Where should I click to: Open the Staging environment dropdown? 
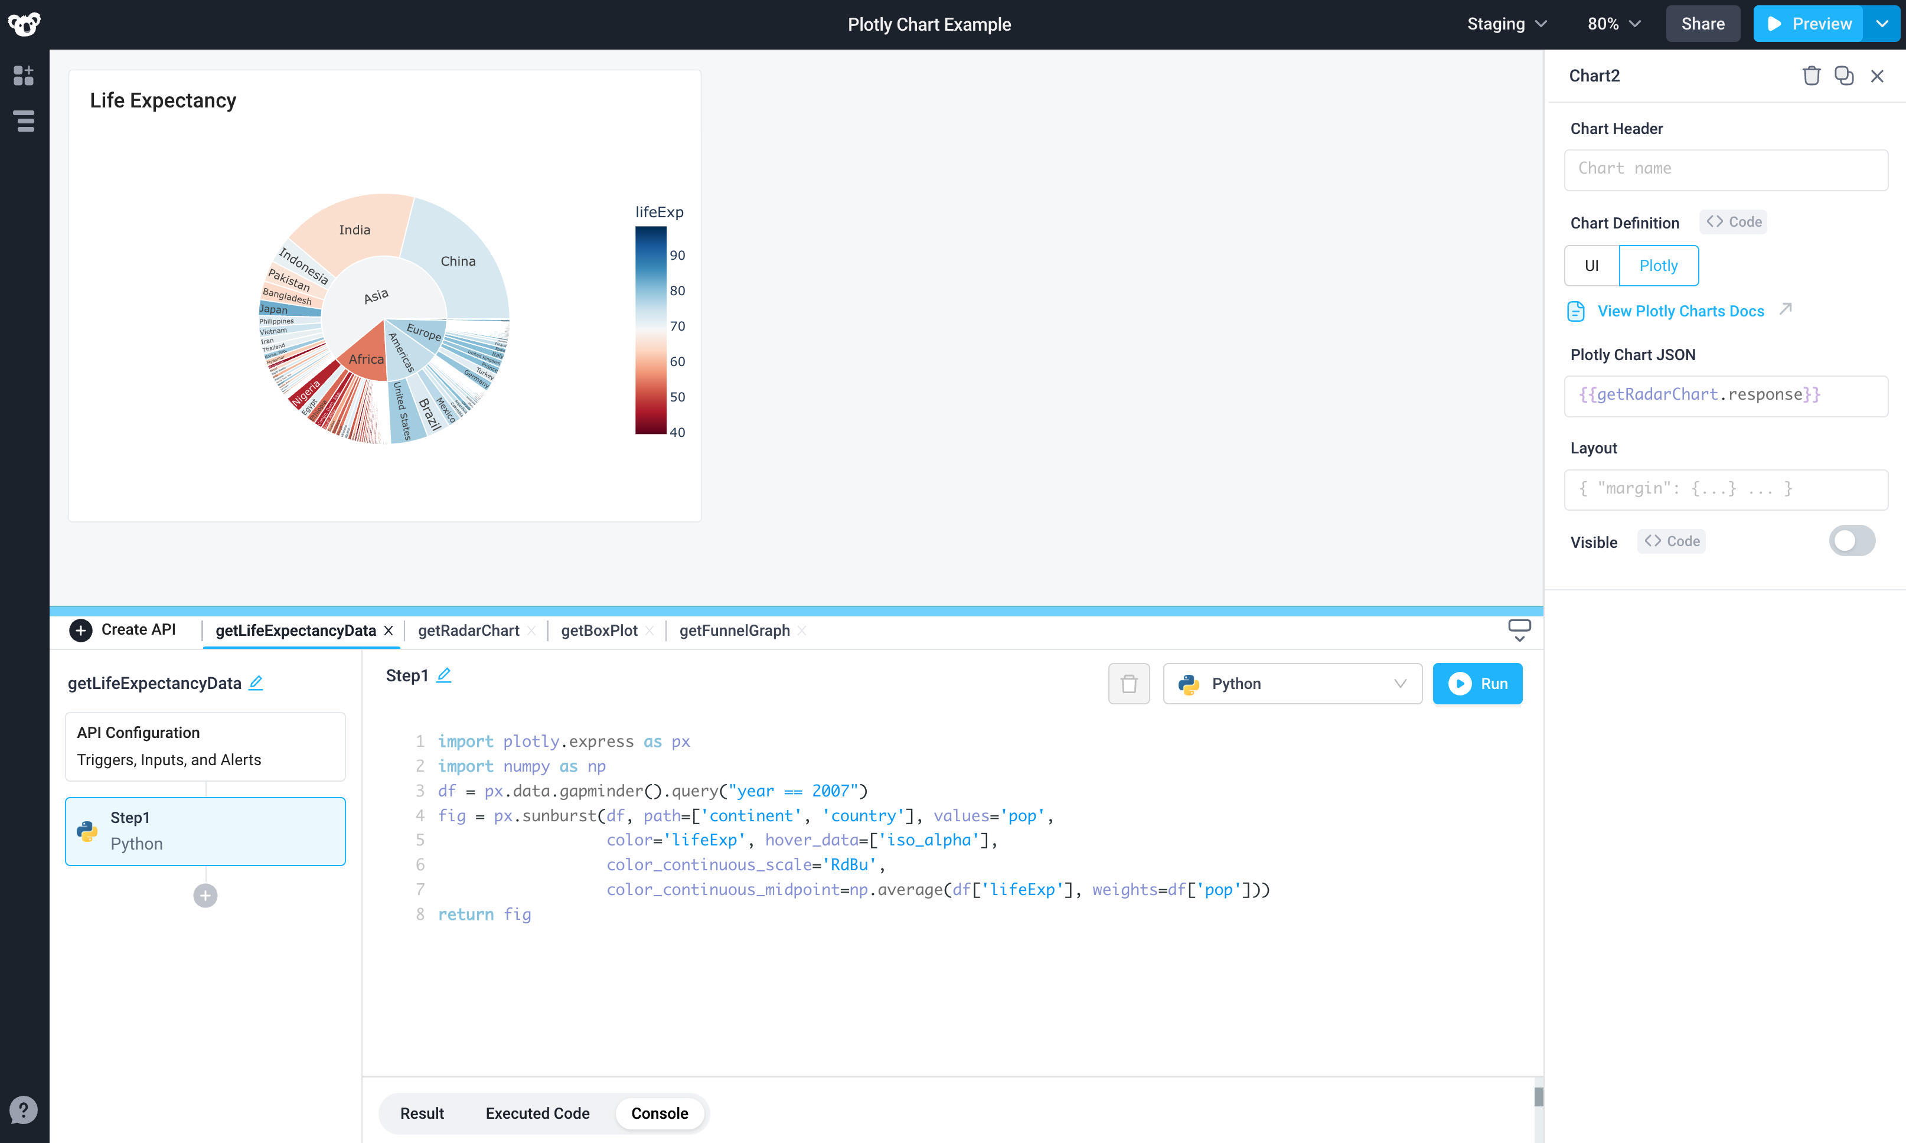pos(1506,24)
